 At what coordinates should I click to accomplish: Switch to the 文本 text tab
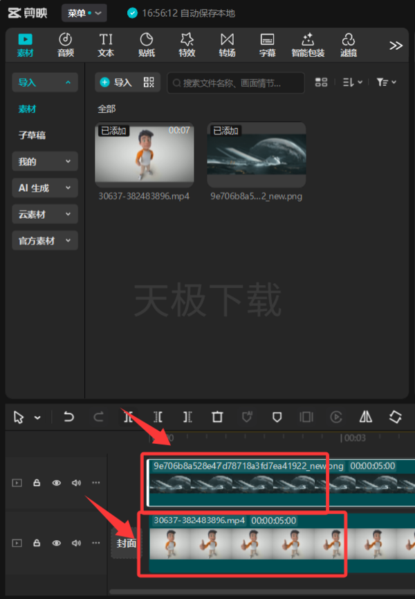pyautogui.click(x=106, y=45)
